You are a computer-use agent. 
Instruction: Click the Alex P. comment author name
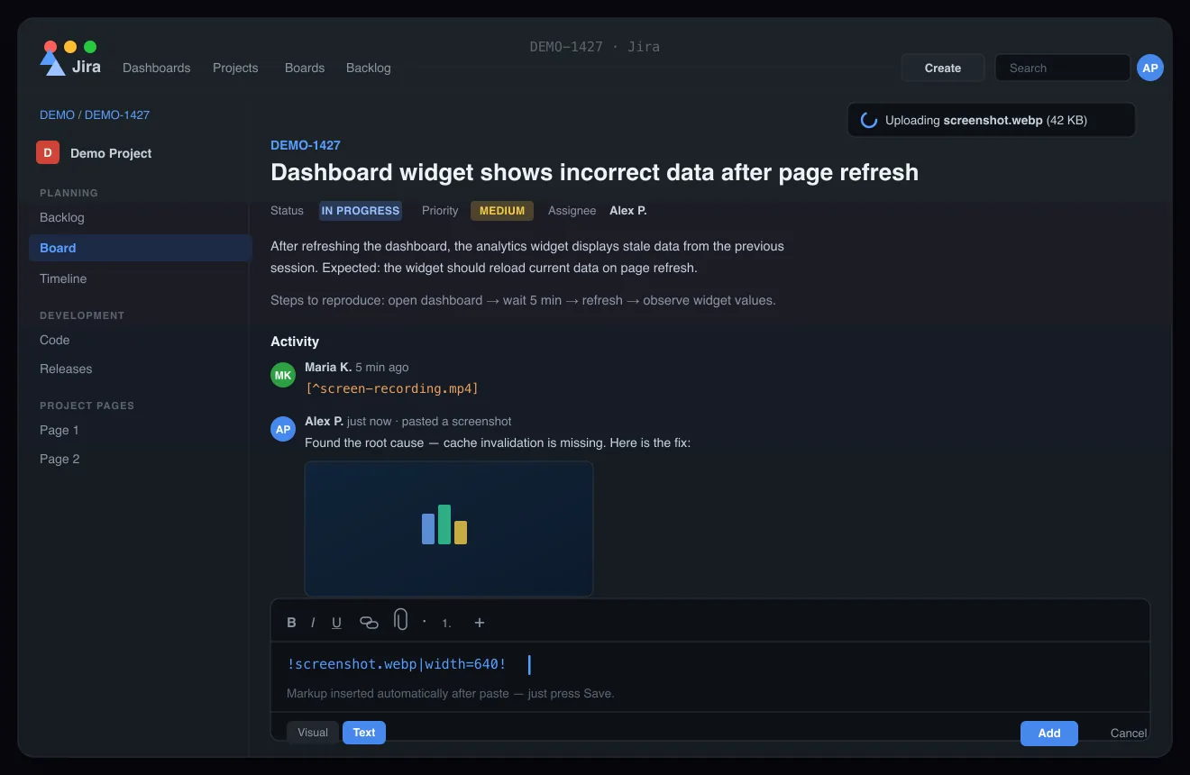325,421
